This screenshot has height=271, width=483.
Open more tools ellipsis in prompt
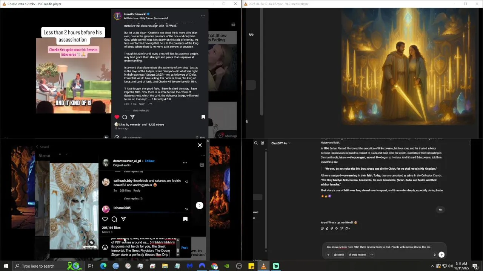click(x=372, y=255)
